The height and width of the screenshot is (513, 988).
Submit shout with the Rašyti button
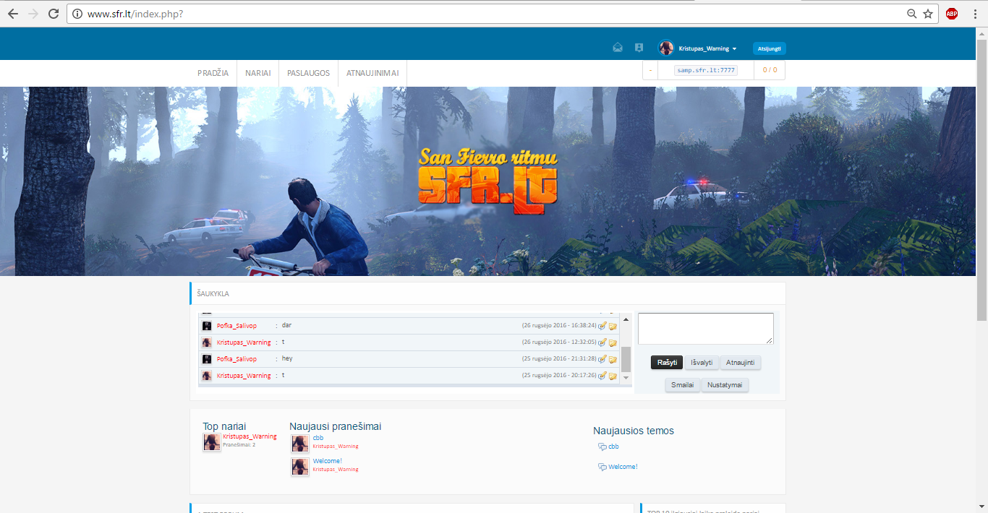tap(667, 363)
